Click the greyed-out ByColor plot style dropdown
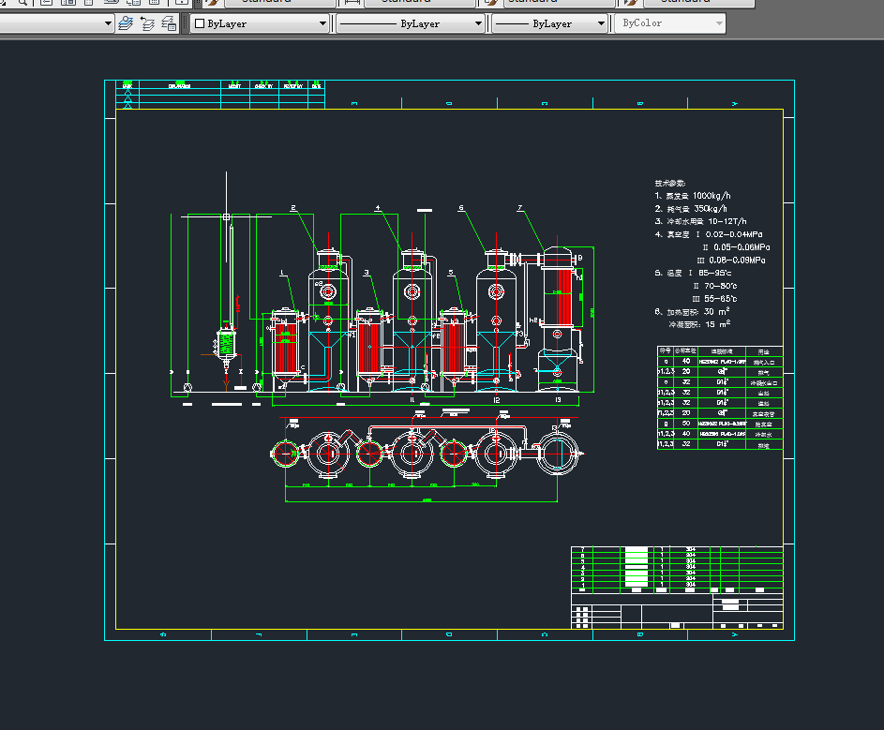This screenshot has height=730, width=884. 670,23
